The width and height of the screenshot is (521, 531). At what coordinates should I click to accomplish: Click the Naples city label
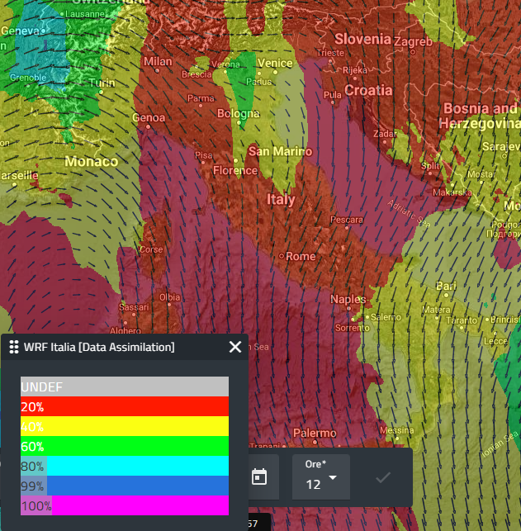point(348,299)
